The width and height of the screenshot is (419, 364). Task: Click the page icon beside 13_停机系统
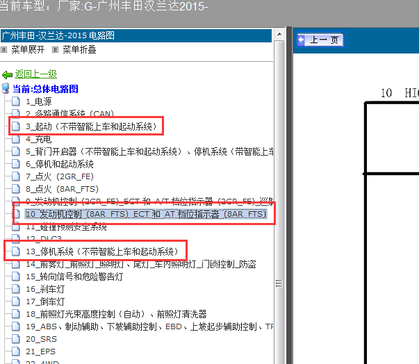coord(16,251)
